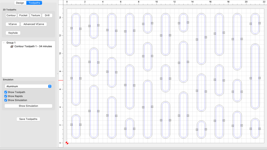Click the red-white origin marker on canvas

67,143
